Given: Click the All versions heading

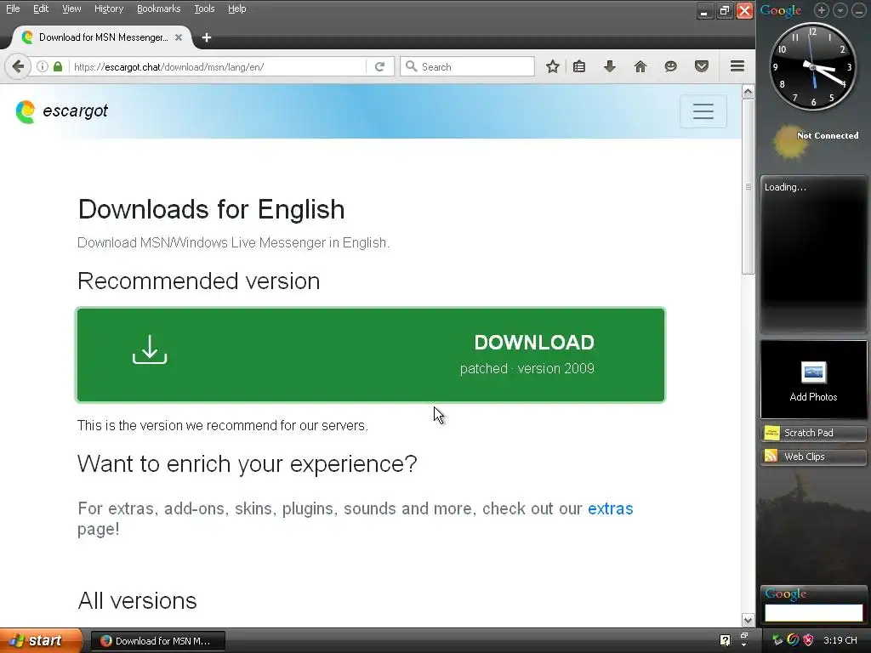Looking at the screenshot, I should coord(137,601).
